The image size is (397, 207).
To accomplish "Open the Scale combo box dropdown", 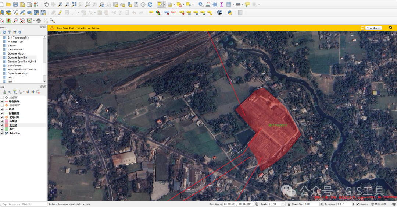I will (x=283, y=204).
